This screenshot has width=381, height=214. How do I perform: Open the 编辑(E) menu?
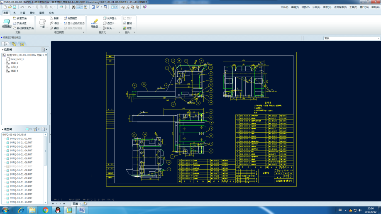pyautogui.click(x=295, y=7)
